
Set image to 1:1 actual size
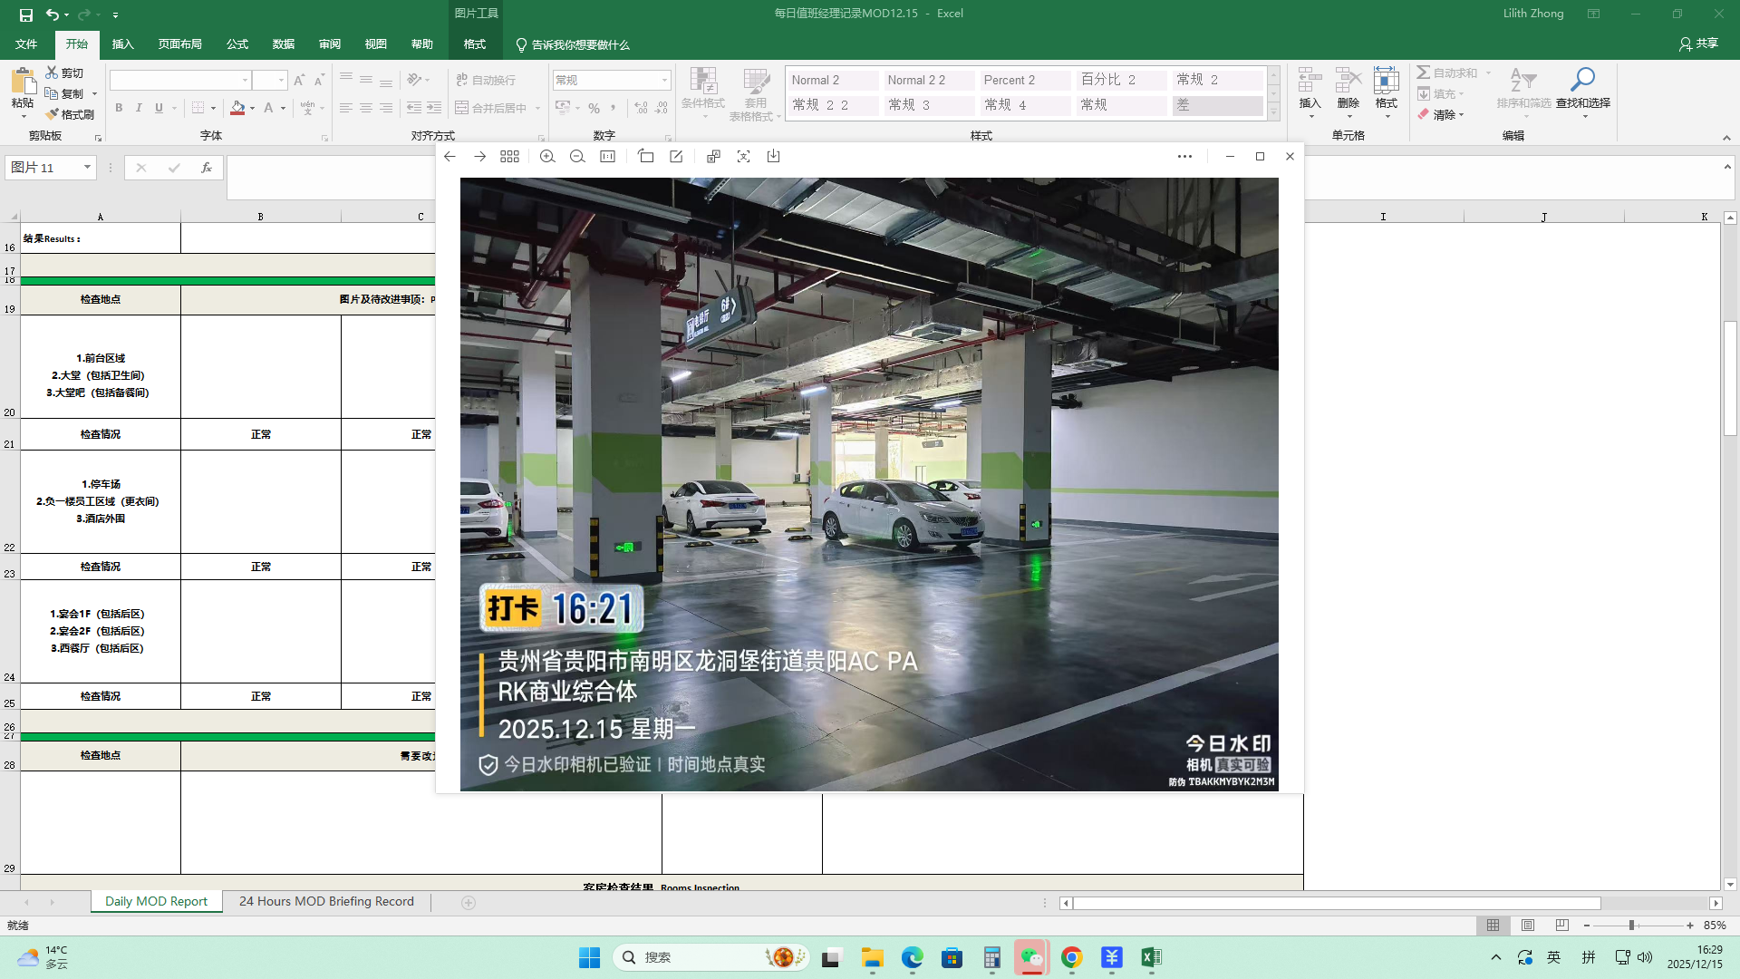(607, 157)
